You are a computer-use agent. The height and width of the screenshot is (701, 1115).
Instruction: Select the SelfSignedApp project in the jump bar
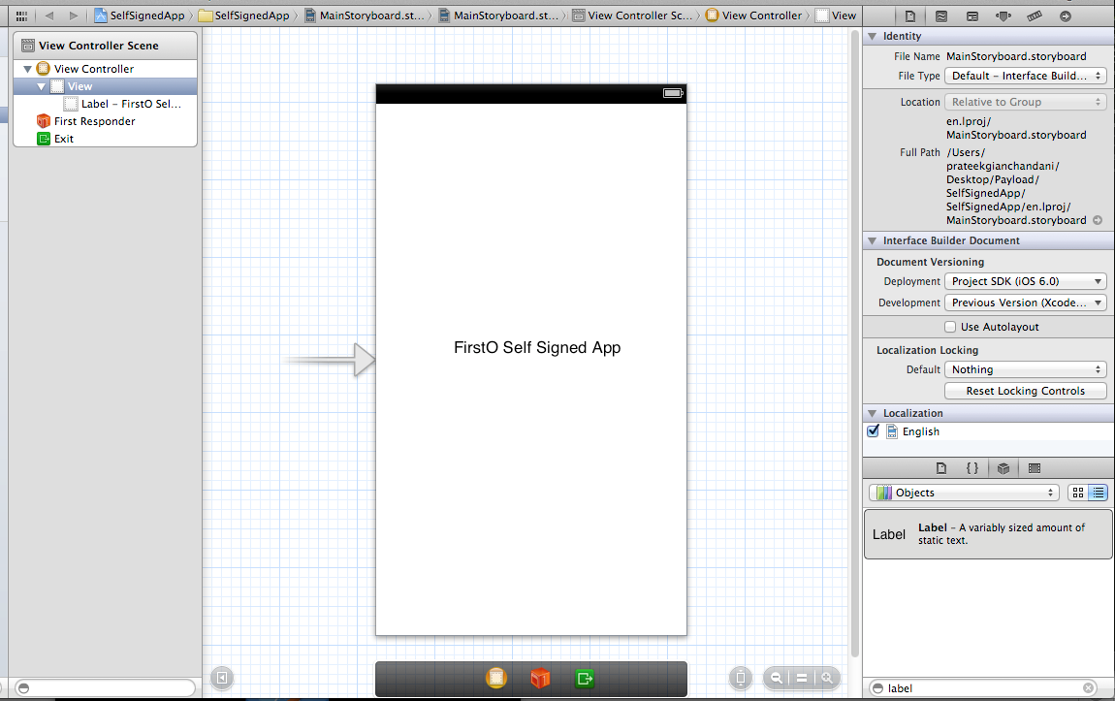point(139,16)
